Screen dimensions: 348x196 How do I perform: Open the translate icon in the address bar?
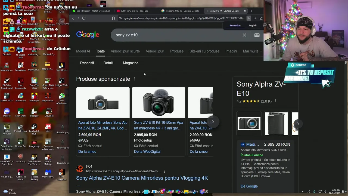[249, 18]
